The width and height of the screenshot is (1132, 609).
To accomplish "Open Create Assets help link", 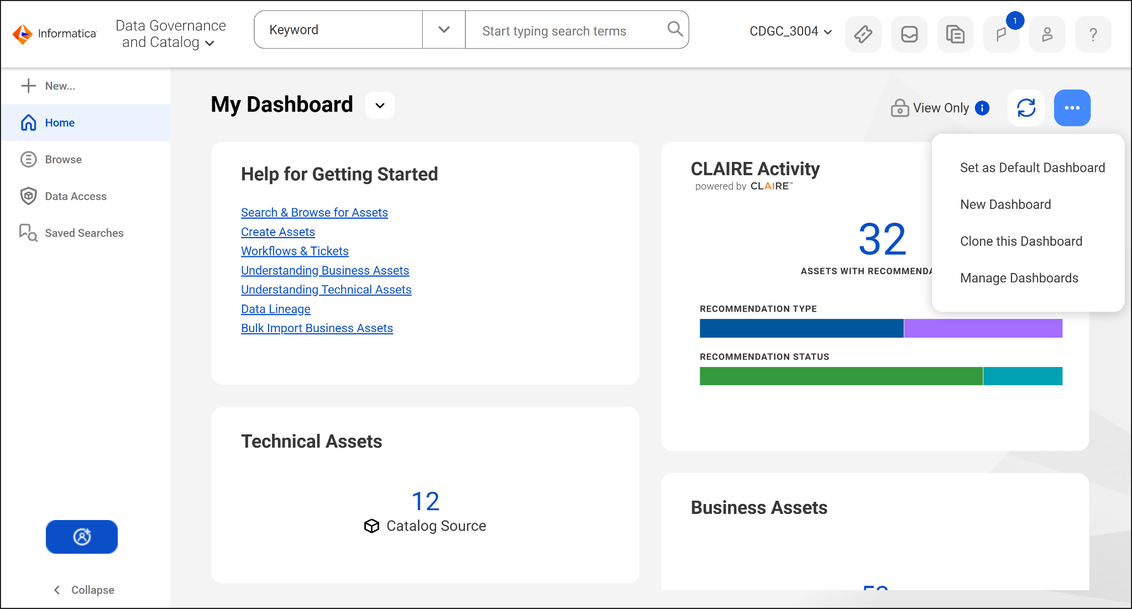I will pyautogui.click(x=278, y=232).
